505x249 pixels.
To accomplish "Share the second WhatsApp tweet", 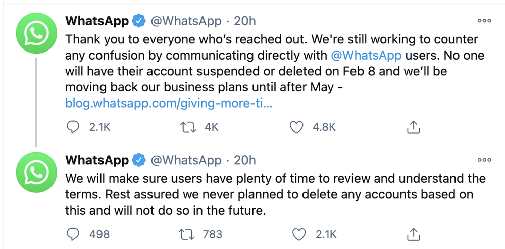I will [x=414, y=234].
